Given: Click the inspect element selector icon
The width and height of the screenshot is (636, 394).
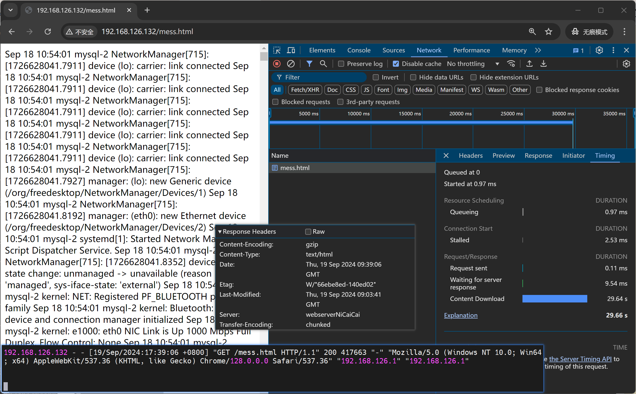Looking at the screenshot, I should click(277, 50).
